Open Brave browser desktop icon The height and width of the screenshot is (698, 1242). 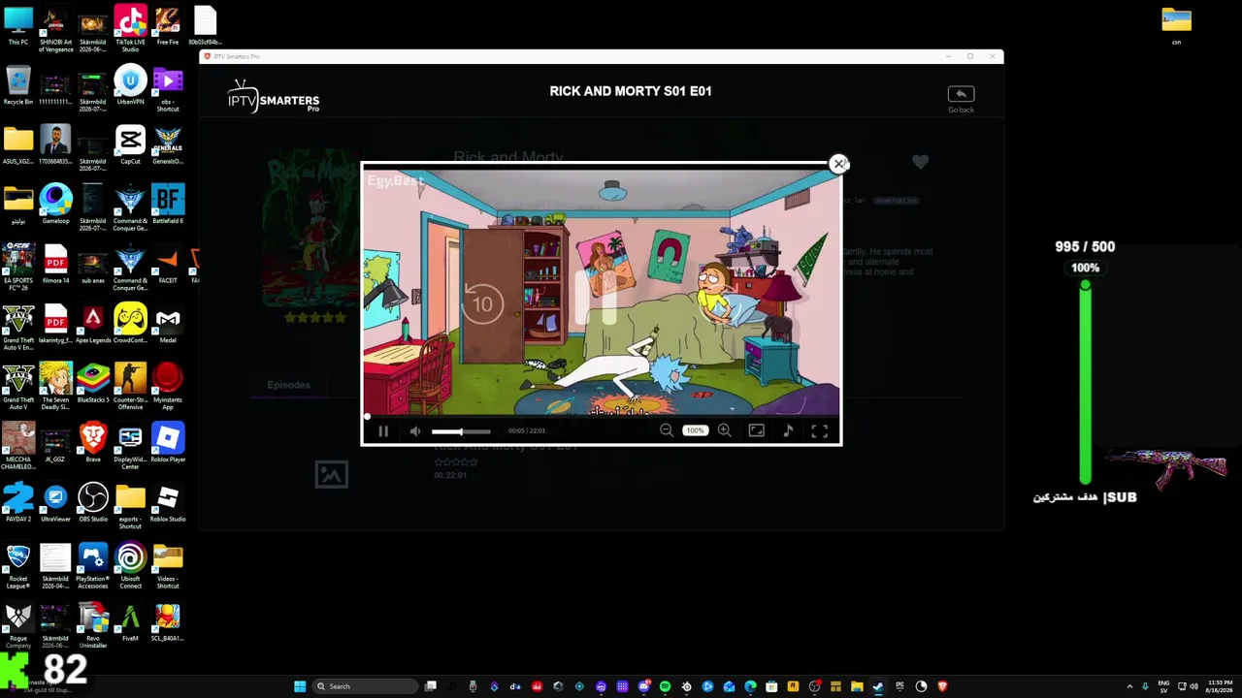pos(93,443)
